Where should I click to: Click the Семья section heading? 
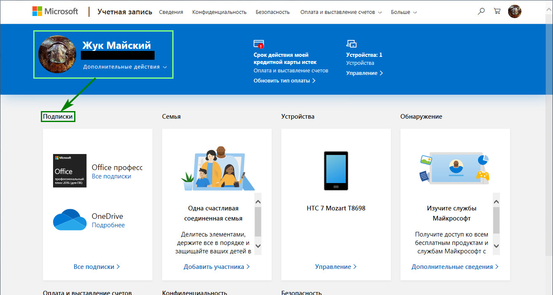coord(171,116)
